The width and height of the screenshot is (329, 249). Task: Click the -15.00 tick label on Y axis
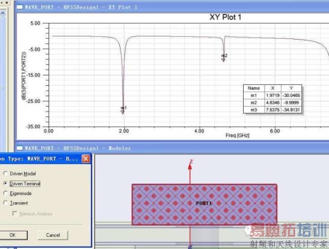(33, 75)
